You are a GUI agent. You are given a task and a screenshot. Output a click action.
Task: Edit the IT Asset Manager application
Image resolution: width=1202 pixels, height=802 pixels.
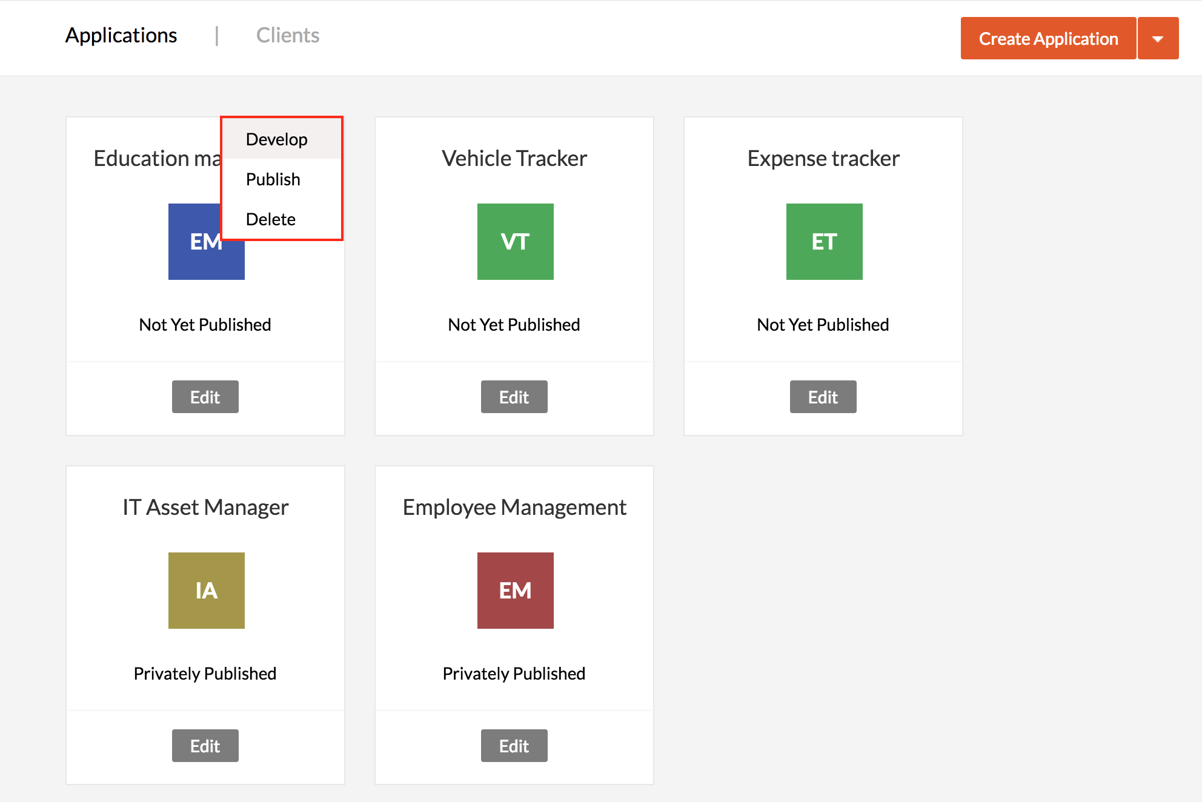(x=205, y=746)
